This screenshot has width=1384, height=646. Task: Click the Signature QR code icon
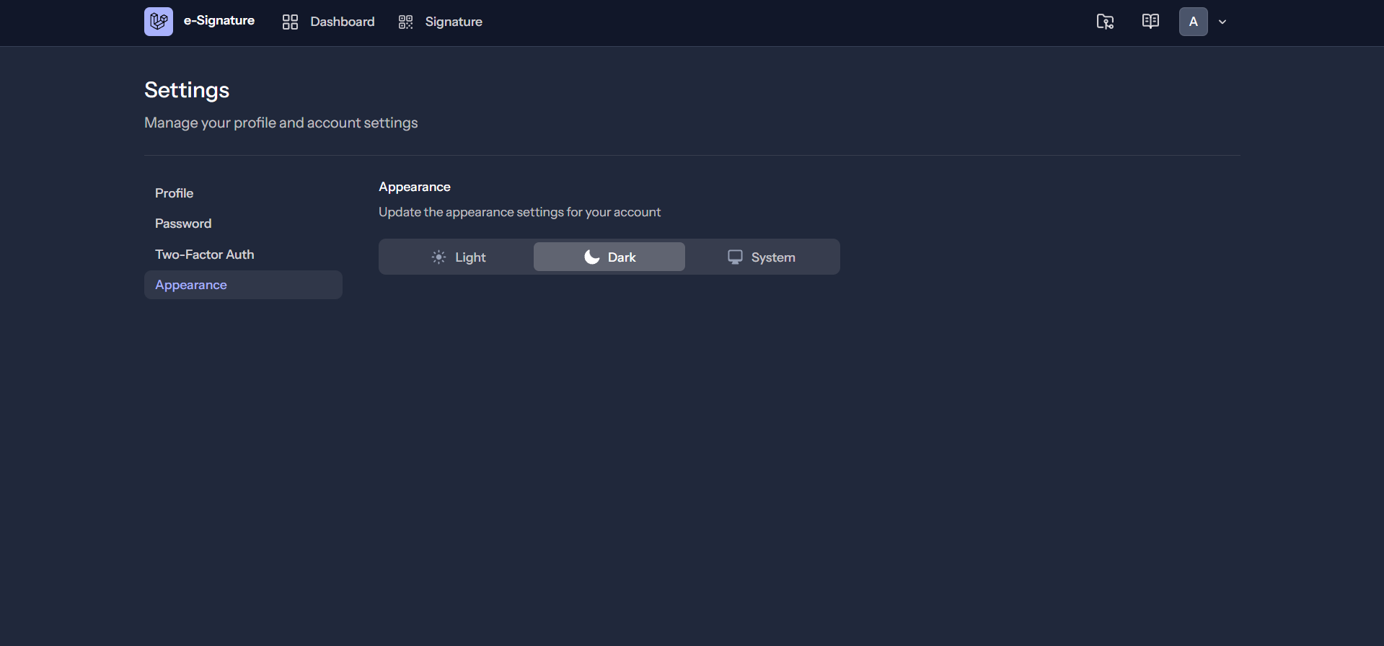405,22
